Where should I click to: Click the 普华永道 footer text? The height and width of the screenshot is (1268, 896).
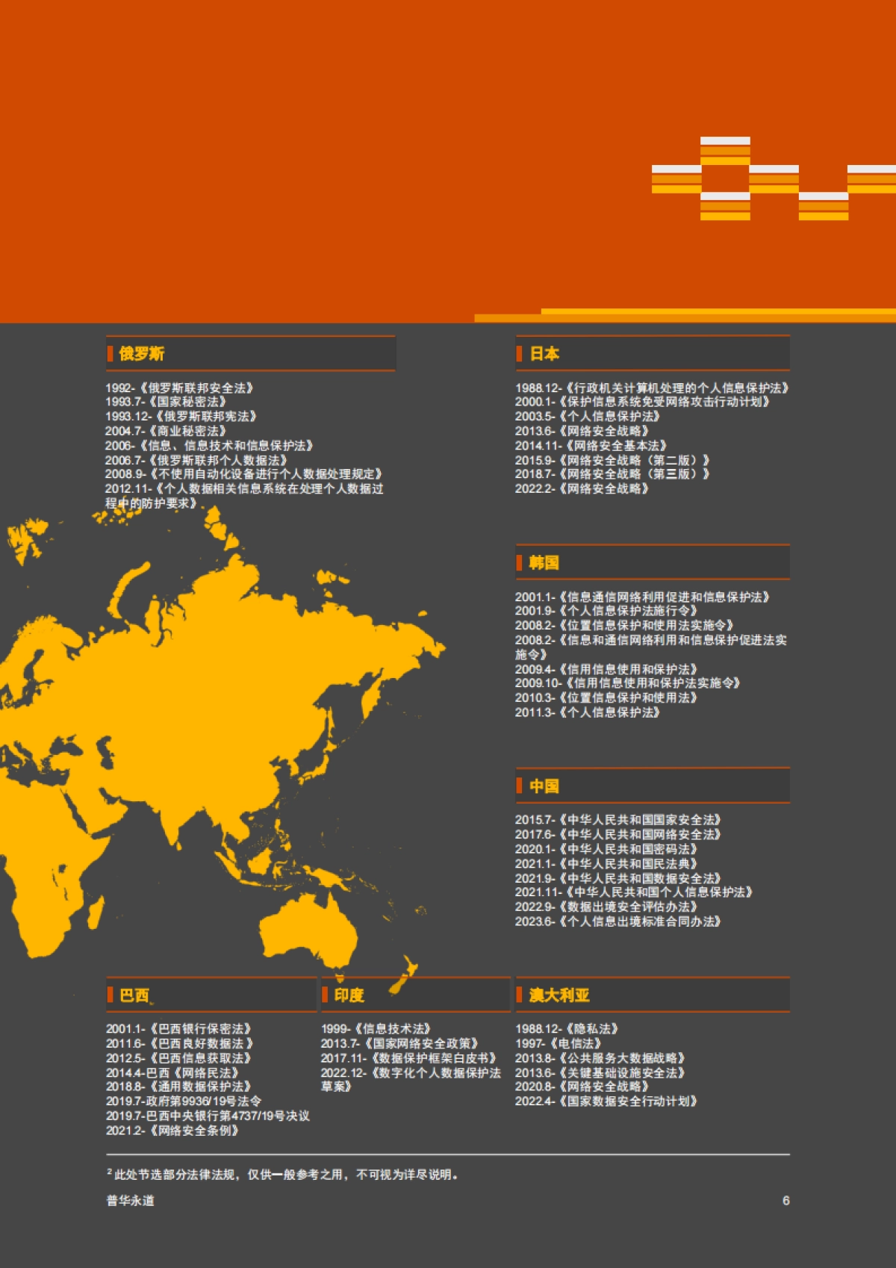[x=130, y=1201]
